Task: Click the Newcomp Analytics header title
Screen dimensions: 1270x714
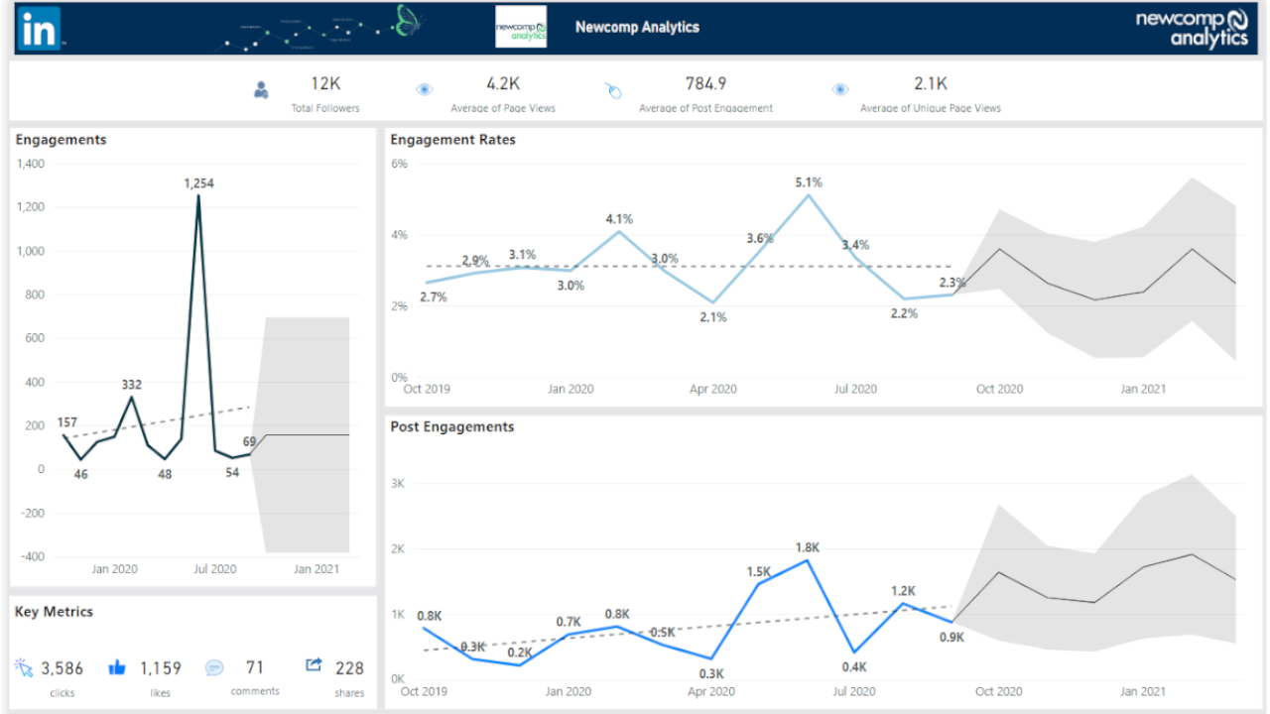Action: coord(637,28)
